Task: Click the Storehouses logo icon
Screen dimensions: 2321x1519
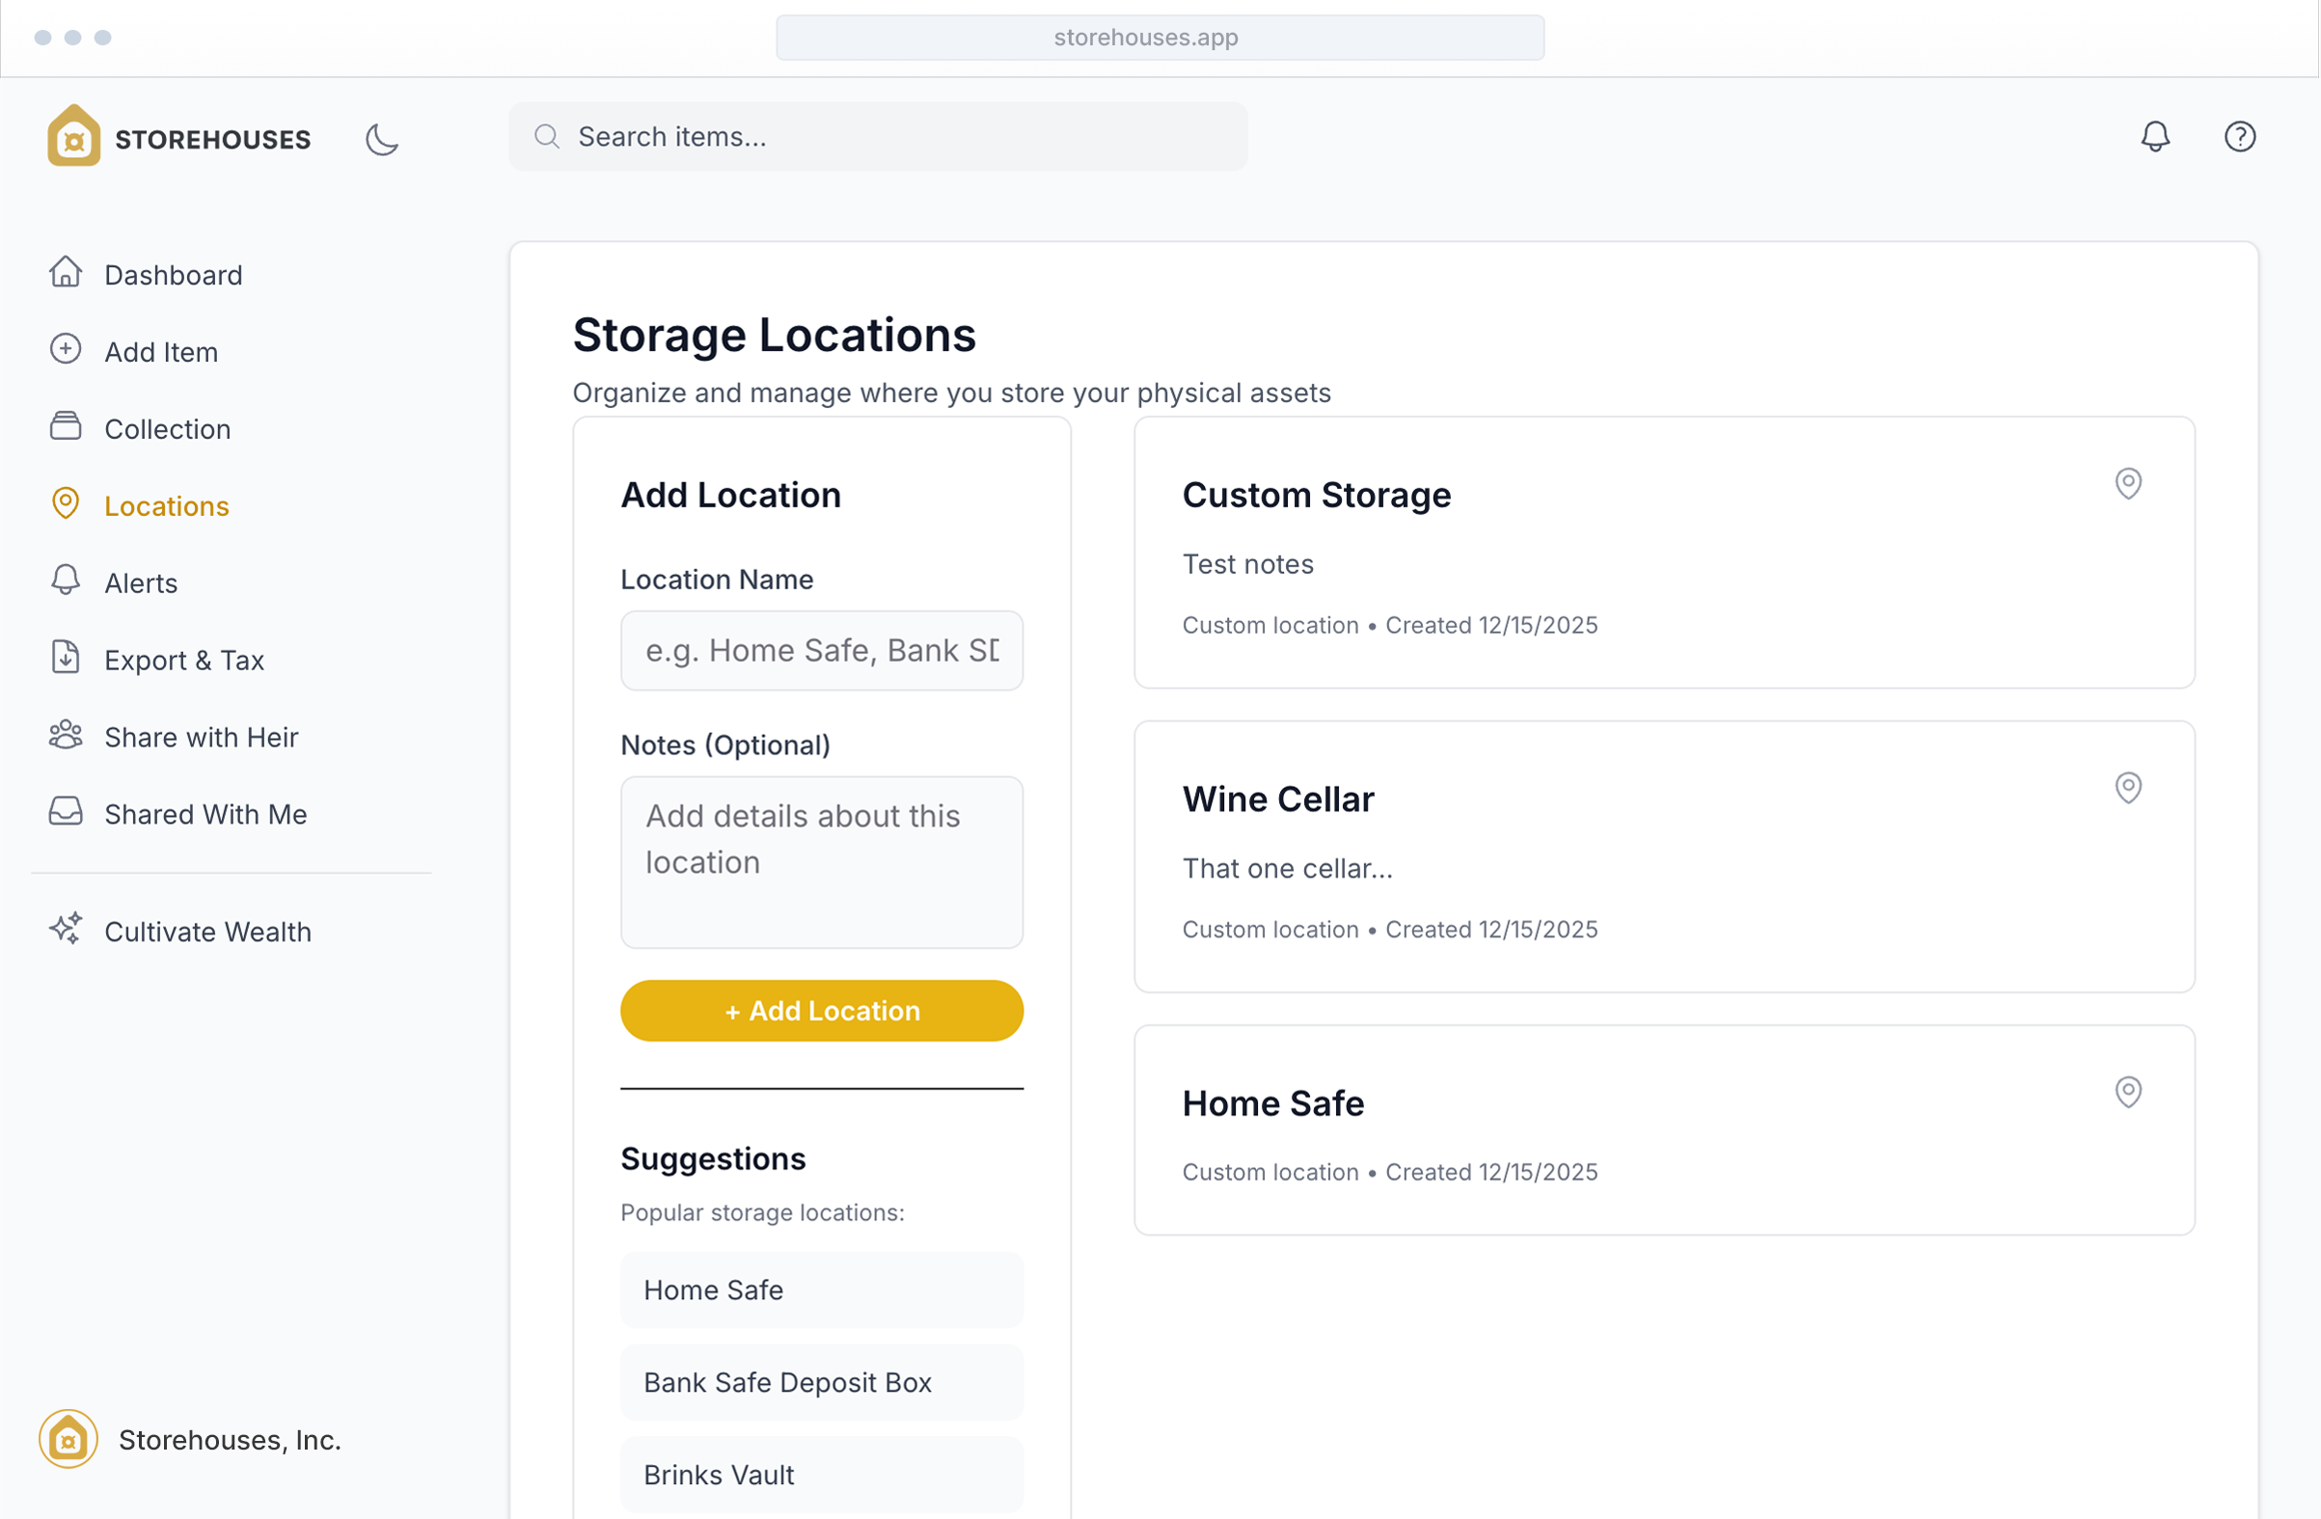Action: [x=74, y=137]
